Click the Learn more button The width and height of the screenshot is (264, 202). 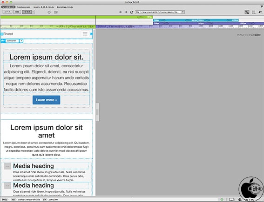46,100
